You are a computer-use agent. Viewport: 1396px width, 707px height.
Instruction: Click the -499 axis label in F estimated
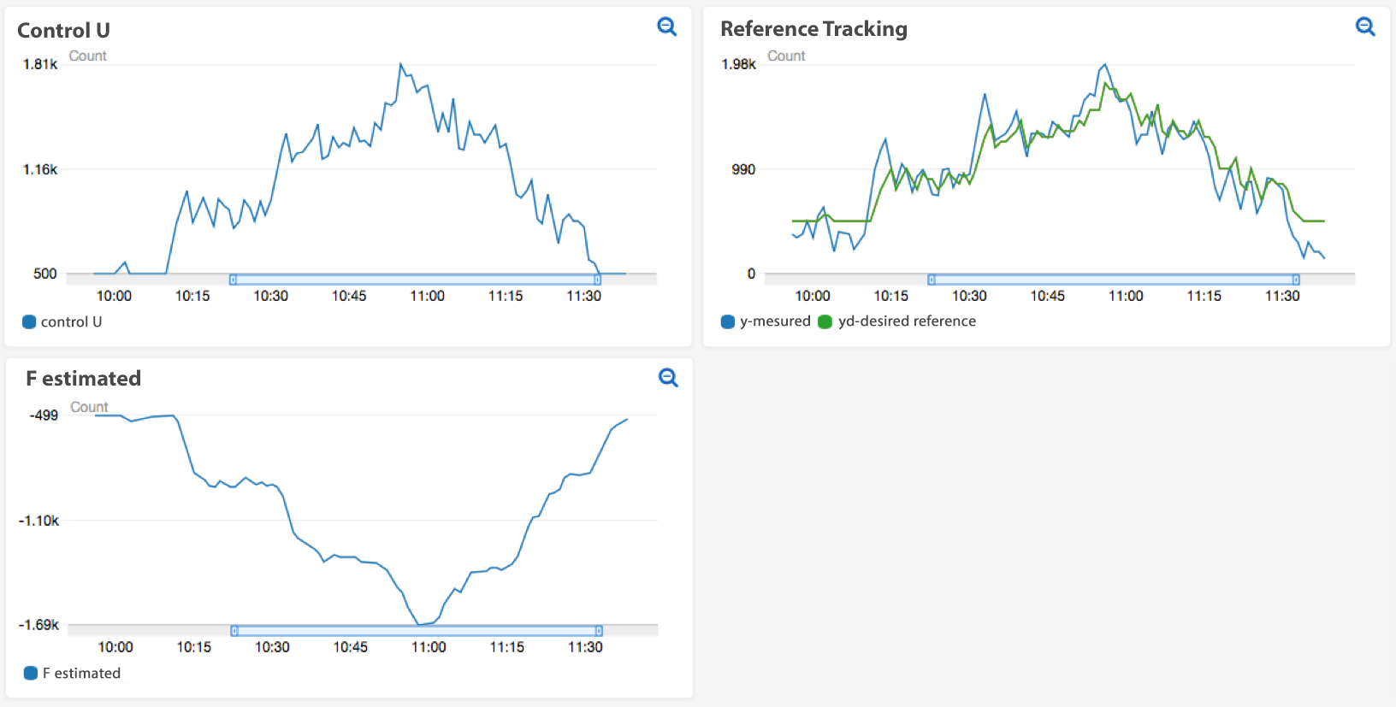[44, 415]
